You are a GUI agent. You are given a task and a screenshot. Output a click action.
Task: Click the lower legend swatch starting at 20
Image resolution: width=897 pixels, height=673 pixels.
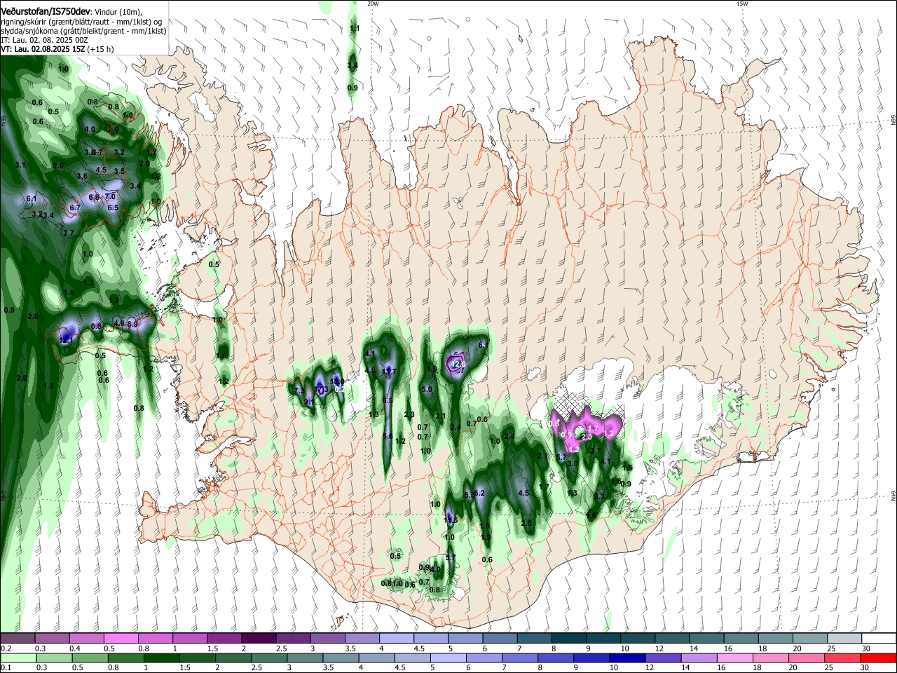point(807,658)
